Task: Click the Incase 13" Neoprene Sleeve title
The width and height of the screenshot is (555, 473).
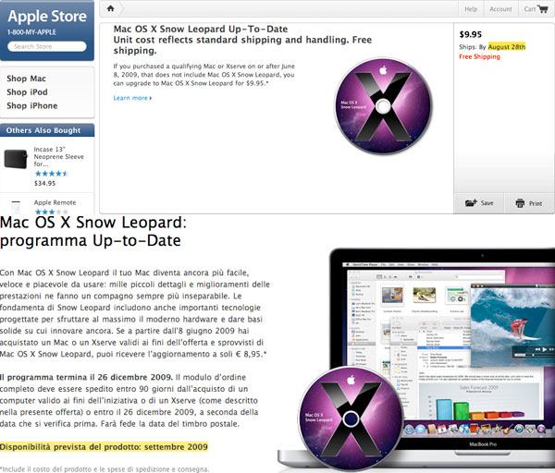Action: coord(59,156)
